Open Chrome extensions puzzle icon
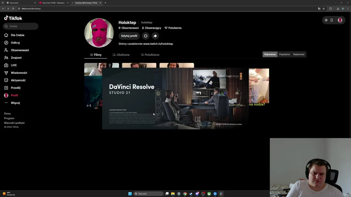Viewport: 351px width, 197px height. pyautogui.click(x=331, y=8)
